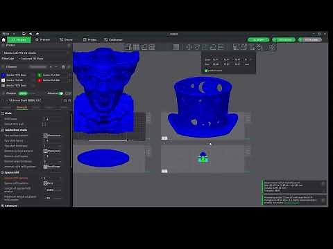Select the Lay on face tool

point(213,47)
